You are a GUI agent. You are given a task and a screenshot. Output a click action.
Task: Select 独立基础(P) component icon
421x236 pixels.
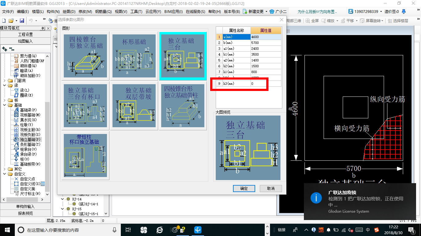17,140
